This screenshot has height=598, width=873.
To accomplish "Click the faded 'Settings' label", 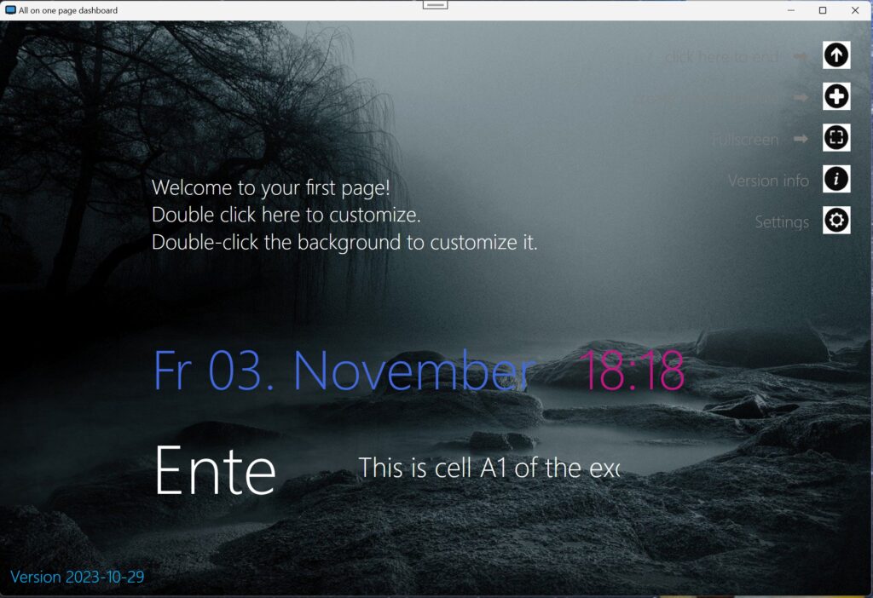I will tap(782, 222).
